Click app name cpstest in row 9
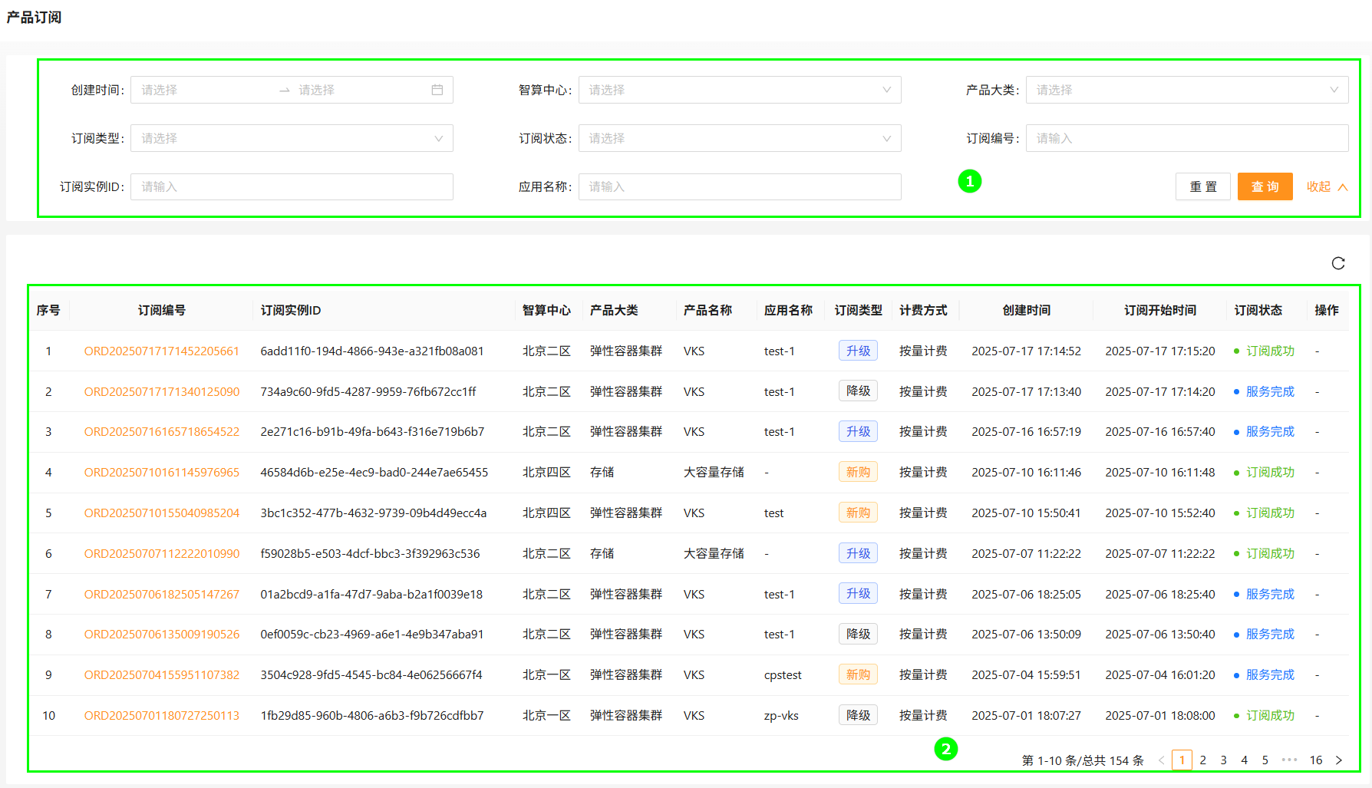 [783, 674]
